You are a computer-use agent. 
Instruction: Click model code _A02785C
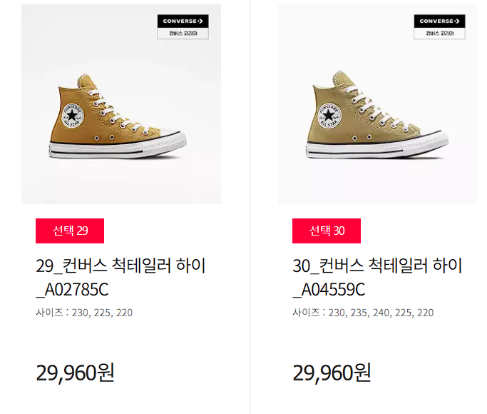tap(72, 290)
